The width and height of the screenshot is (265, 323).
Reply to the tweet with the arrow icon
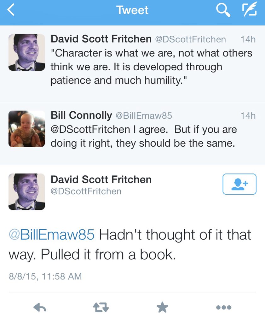[40, 307]
